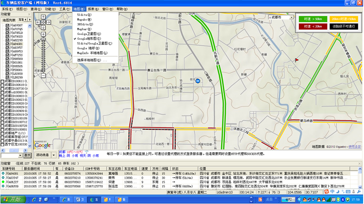Zoom in with the map plus button

43,34
